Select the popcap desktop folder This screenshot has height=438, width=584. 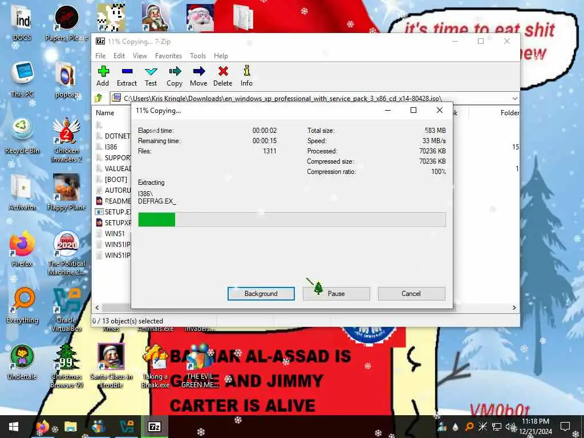67,79
